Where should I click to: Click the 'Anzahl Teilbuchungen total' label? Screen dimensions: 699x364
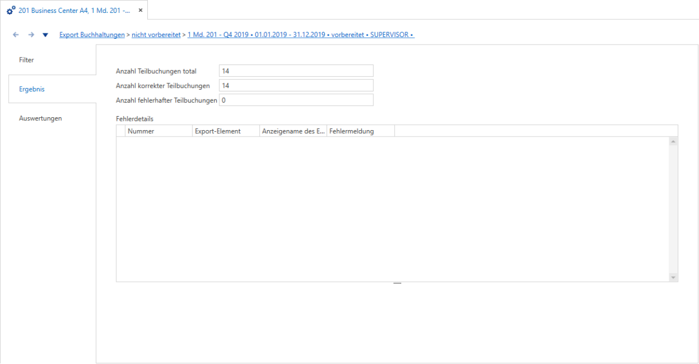point(156,71)
